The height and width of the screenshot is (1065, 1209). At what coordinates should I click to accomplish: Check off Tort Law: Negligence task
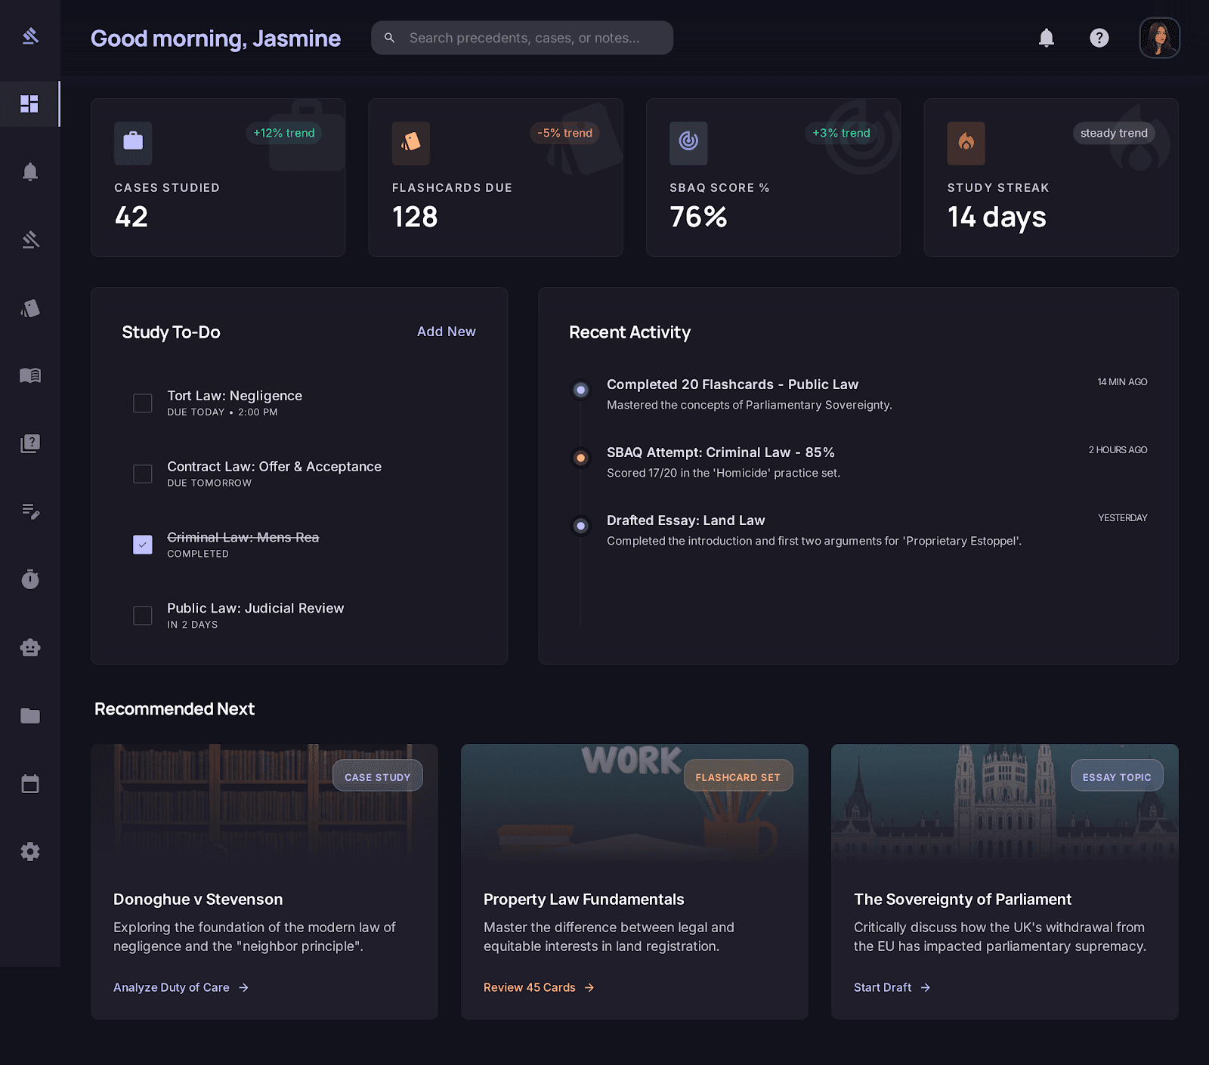pyautogui.click(x=142, y=403)
